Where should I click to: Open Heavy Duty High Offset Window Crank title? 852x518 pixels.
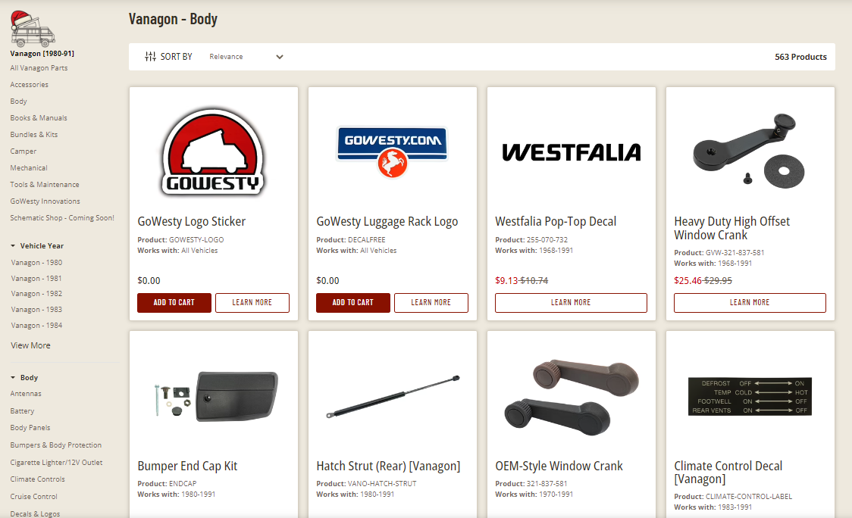[x=731, y=228]
